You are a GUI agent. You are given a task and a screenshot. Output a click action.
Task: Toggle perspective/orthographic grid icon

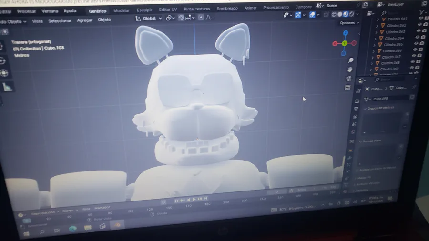(347, 88)
